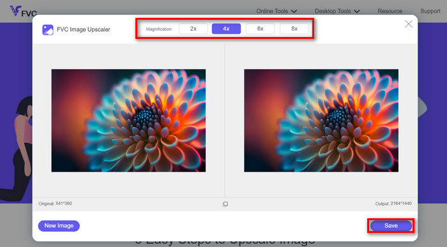
Task: Click the Magnification label
Action: tap(159, 29)
